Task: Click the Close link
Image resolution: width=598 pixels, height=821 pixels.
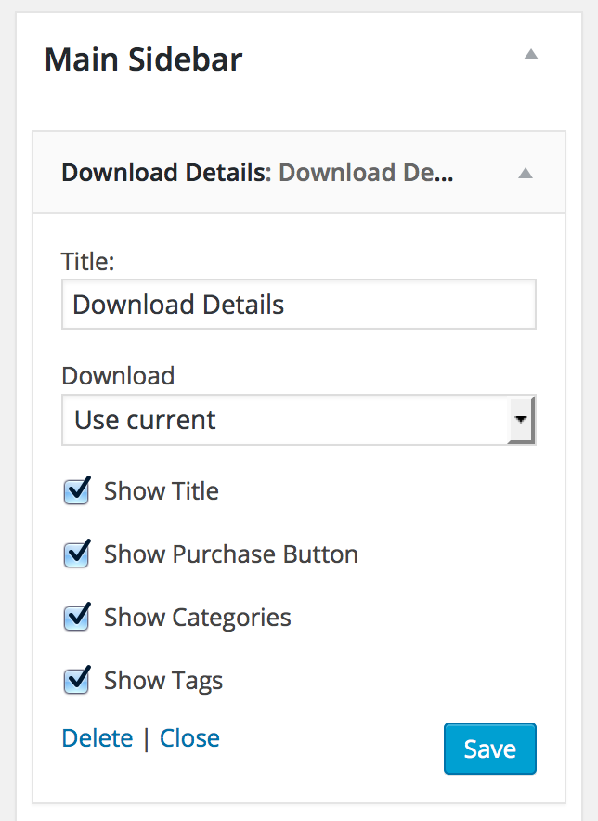Action: coord(190,738)
